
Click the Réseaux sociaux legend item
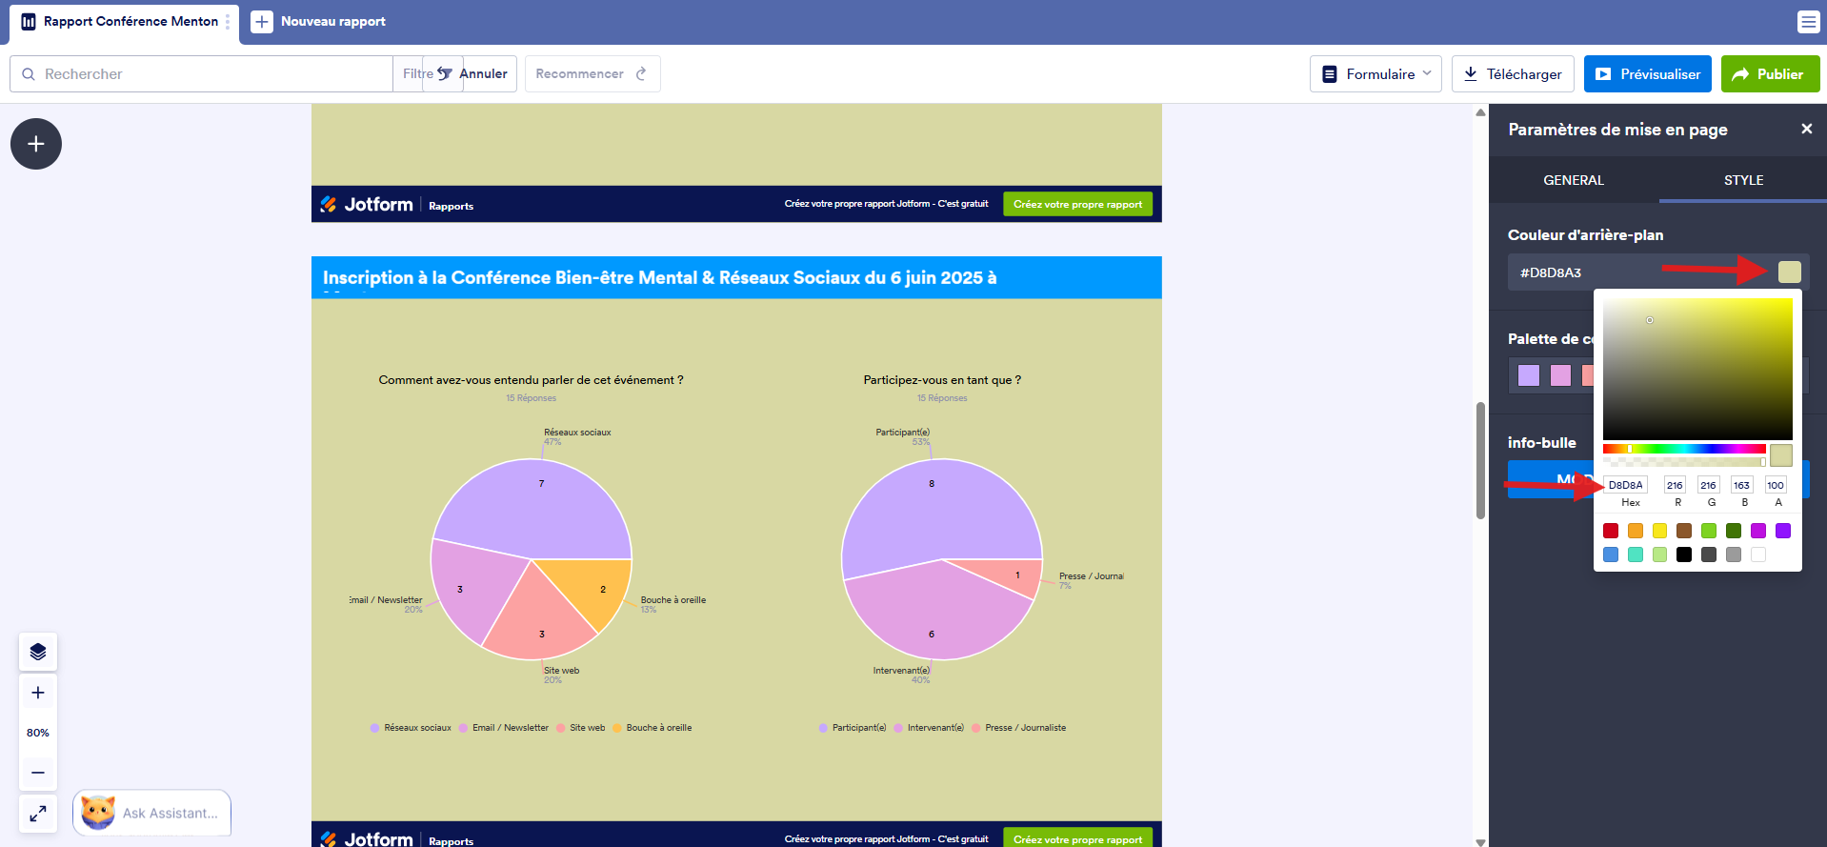click(411, 728)
